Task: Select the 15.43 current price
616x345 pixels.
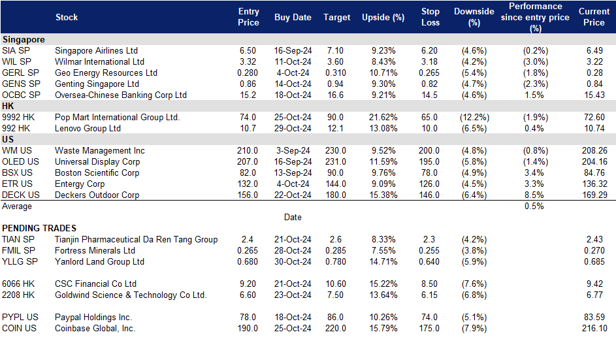Action: click(x=594, y=95)
